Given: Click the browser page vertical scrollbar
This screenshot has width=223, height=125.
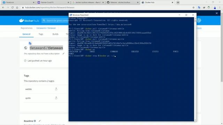Looking at the screenshot, I should pyautogui.click(x=222, y=47).
